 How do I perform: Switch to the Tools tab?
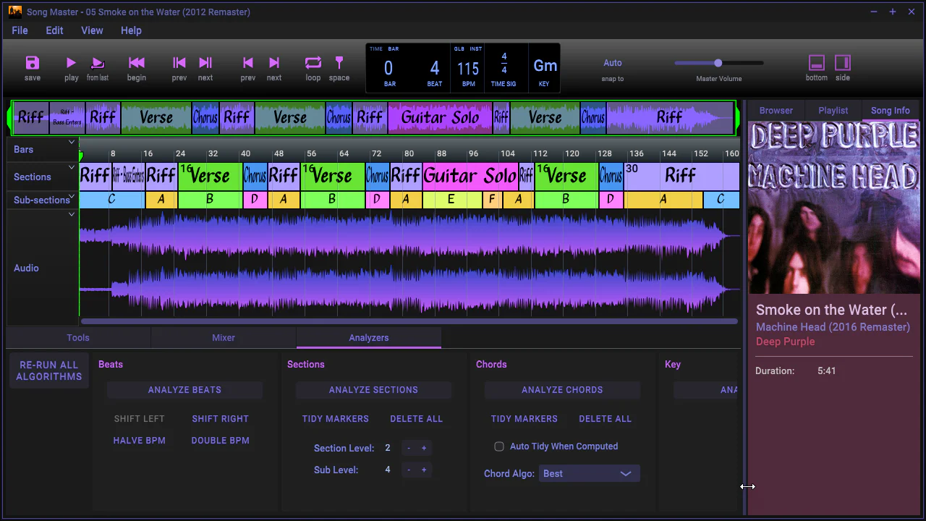click(x=78, y=337)
